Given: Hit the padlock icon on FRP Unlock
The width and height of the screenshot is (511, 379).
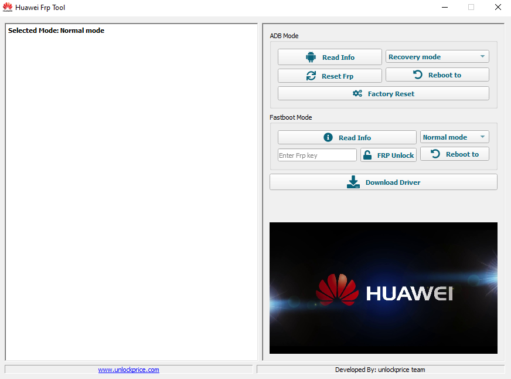Looking at the screenshot, I should pos(367,155).
